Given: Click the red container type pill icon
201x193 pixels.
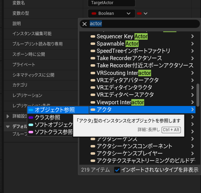Looking at the screenshot, I should 139,13.
